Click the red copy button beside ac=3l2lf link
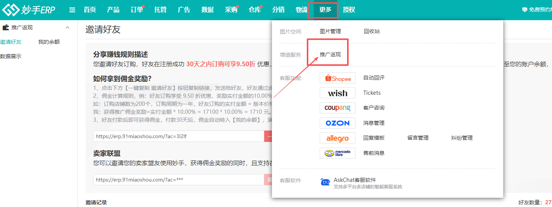The width and height of the screenshot is (552, 207). (x=268, y=136)
